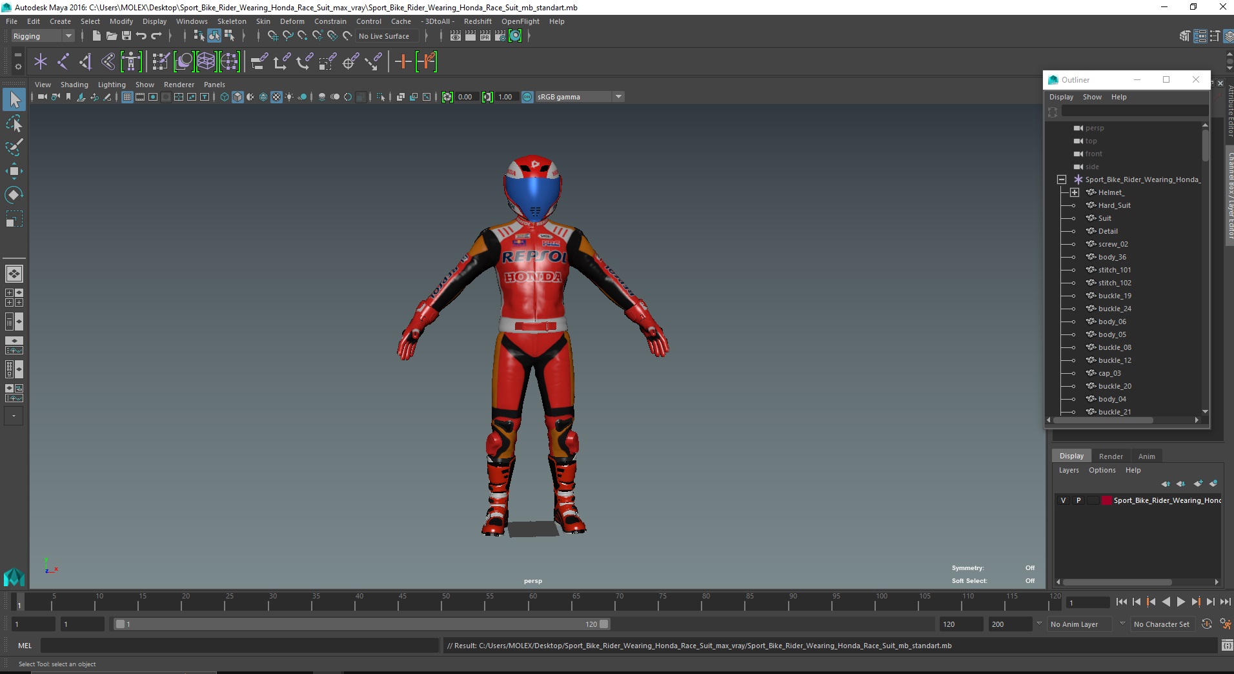Click Play forwards button
Viewport: 1234px width, 674px height.
tap(1180, 602)
